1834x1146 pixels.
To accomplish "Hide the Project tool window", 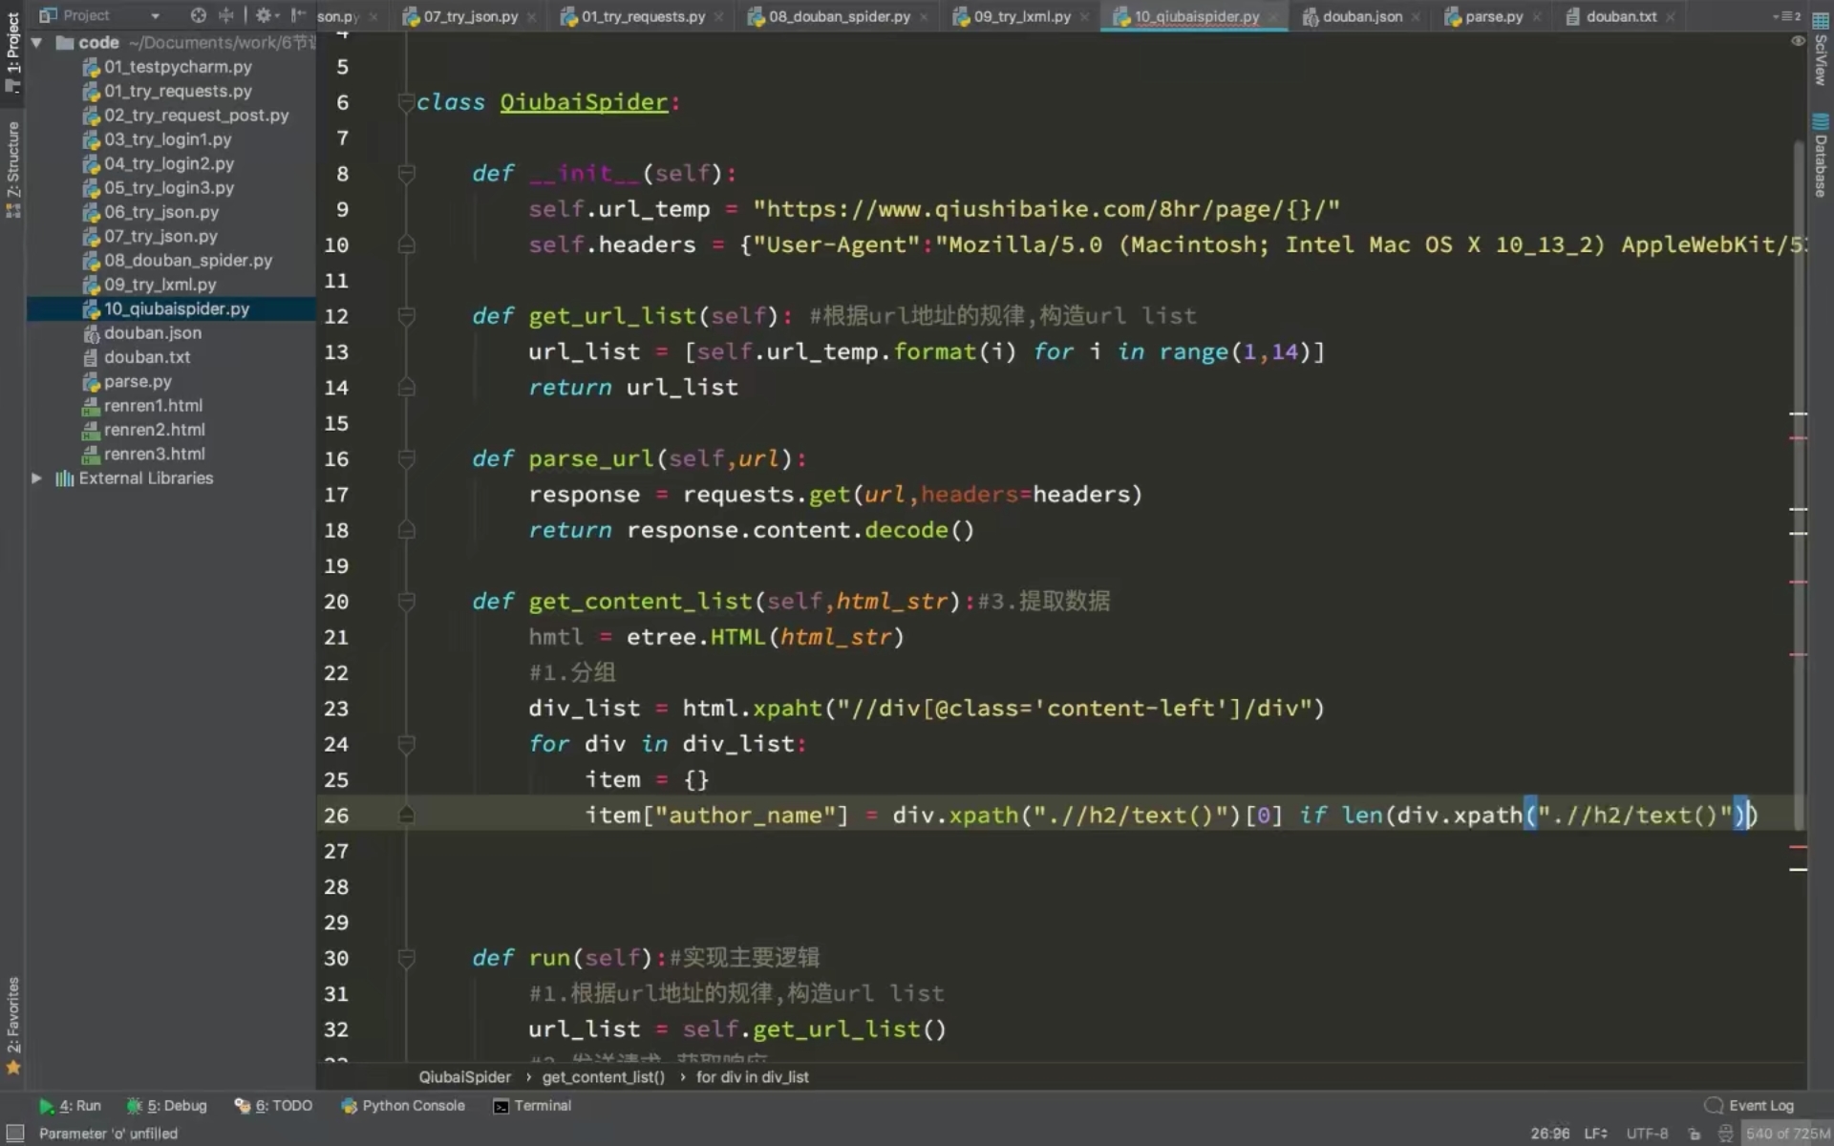I will pyautogui.click(x=298, y=15).
